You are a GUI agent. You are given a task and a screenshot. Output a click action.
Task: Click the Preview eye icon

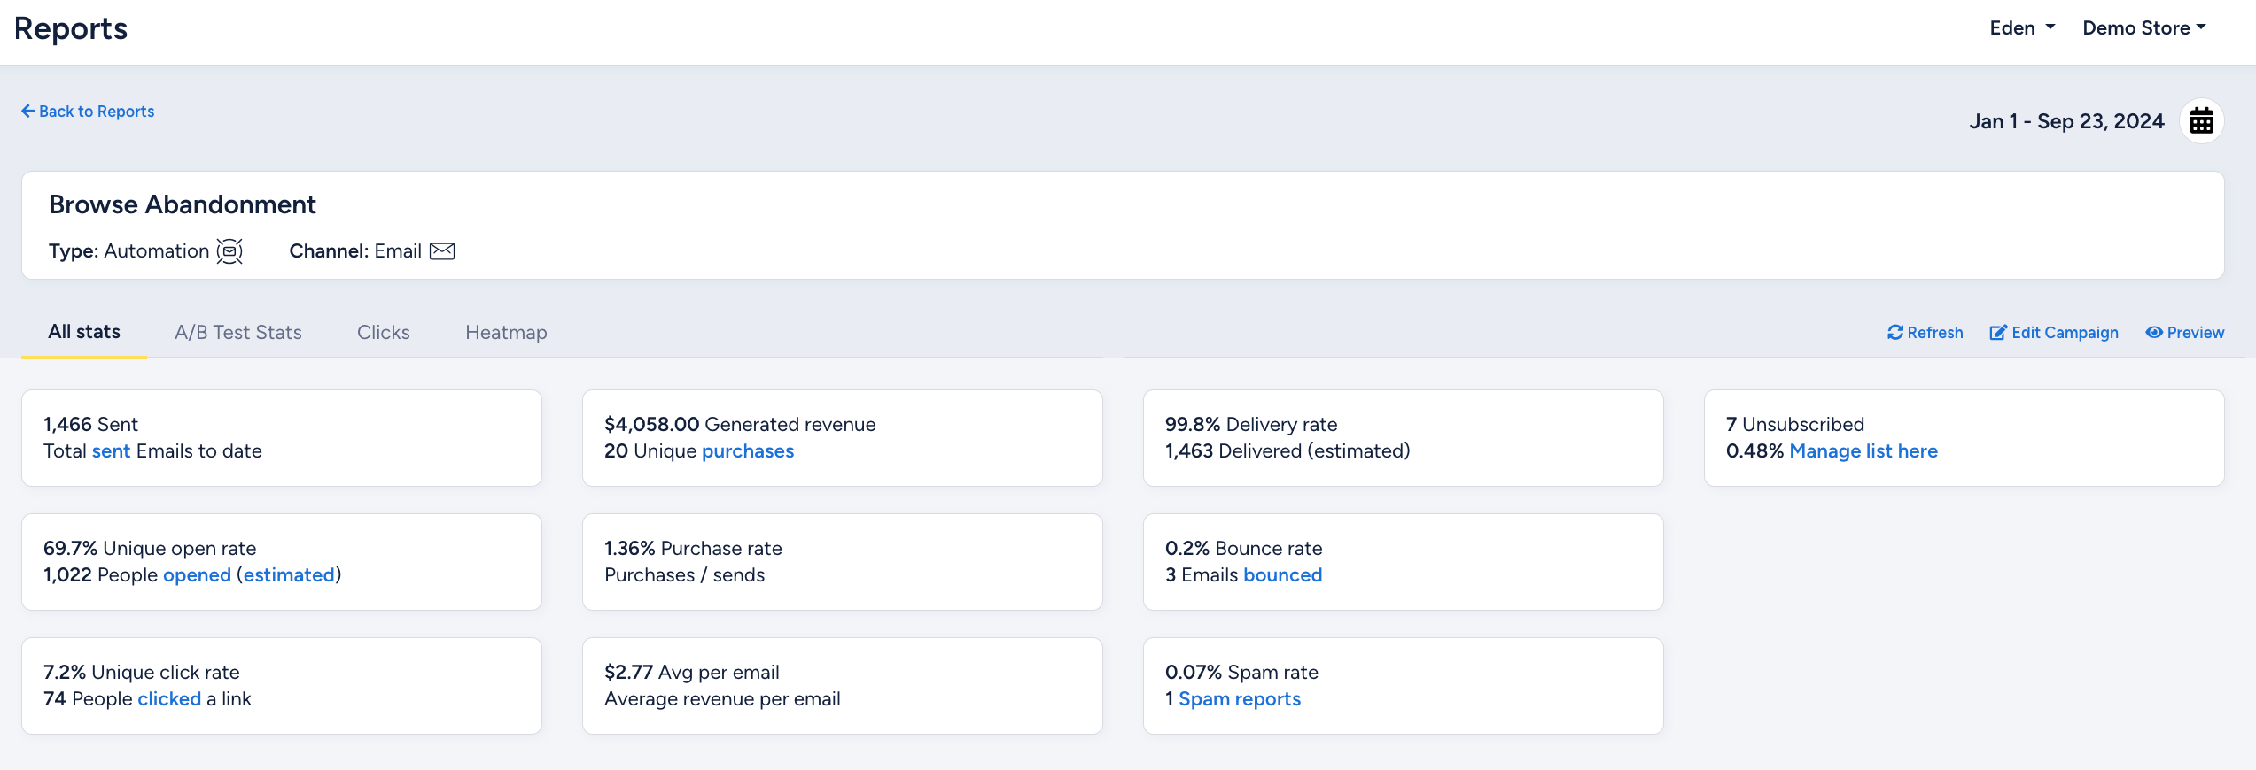2154,333
